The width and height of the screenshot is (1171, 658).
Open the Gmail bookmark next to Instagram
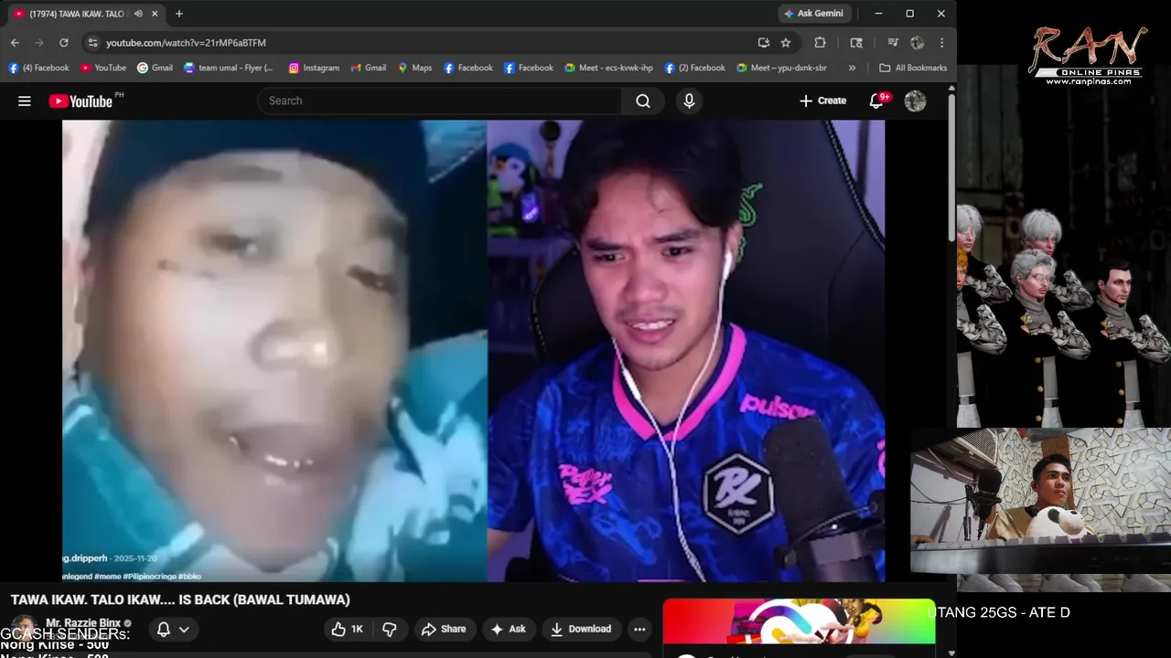pos(369,68)
